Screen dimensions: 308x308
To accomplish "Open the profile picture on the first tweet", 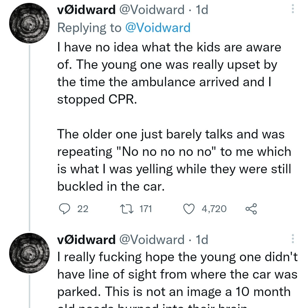I will (x=29, y=24).
